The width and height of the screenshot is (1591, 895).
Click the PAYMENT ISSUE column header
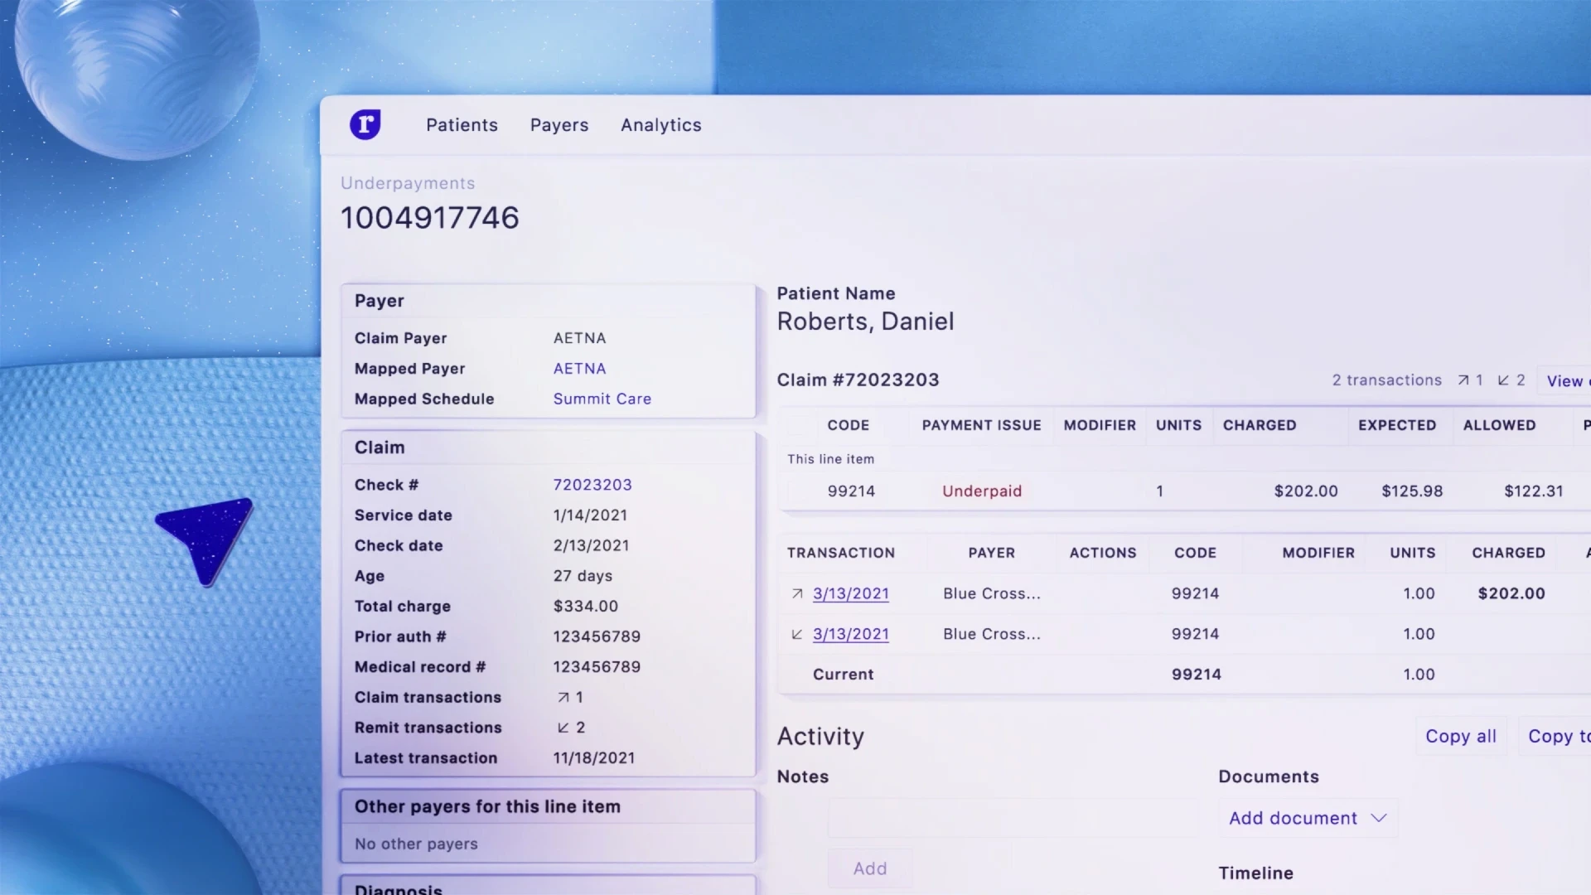point(981,425)
